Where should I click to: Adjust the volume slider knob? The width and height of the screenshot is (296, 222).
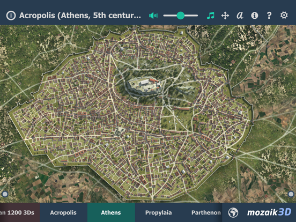pos(181,16)
